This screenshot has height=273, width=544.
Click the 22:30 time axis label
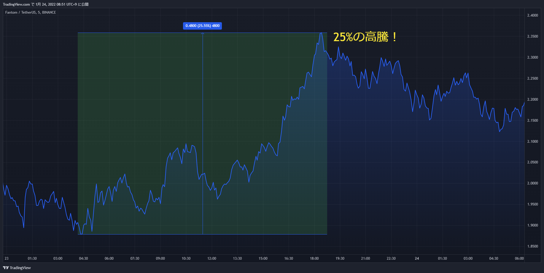click(391, 258)
